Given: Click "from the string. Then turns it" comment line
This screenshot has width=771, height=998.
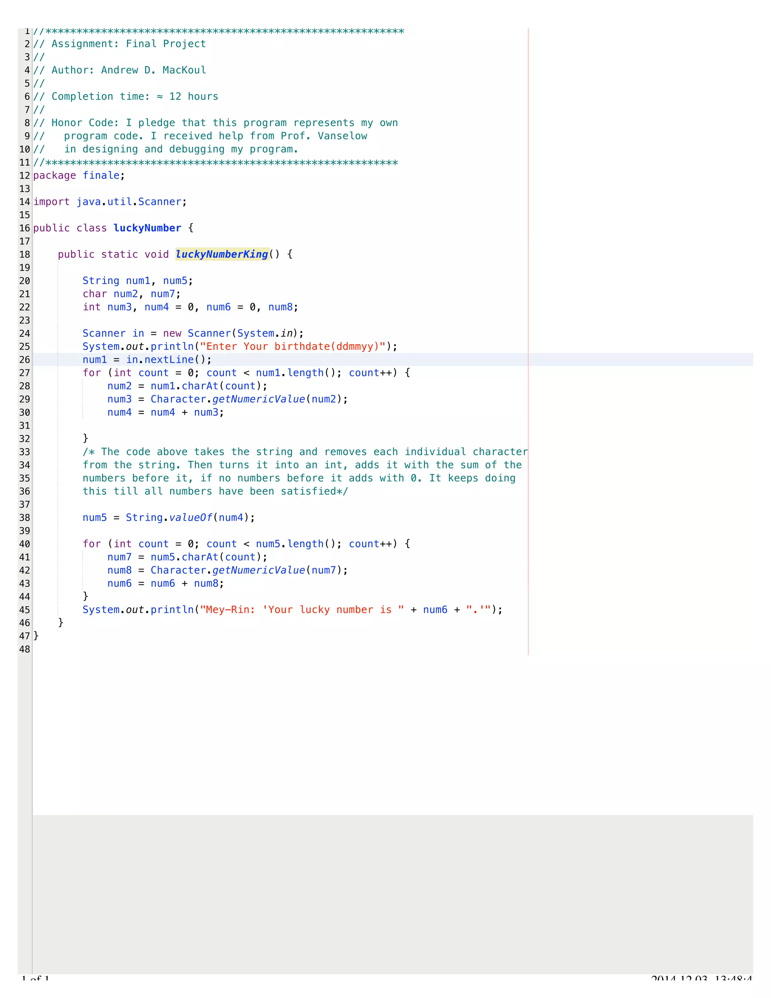Looking at the screenshot, I should pos(302,465).
